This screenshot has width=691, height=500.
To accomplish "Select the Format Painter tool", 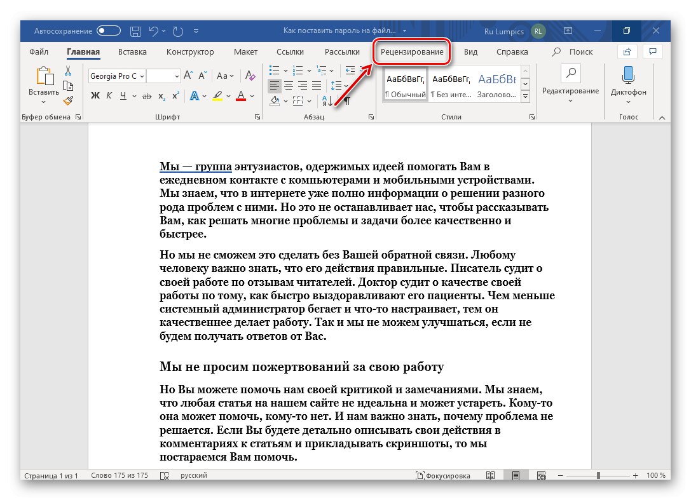I will click(x=67, y=101).
